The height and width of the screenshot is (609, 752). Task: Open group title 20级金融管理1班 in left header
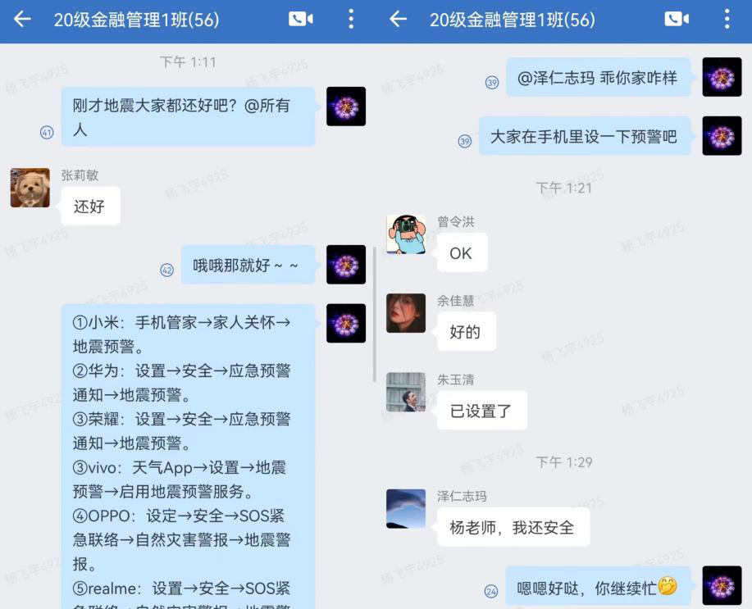136,20
